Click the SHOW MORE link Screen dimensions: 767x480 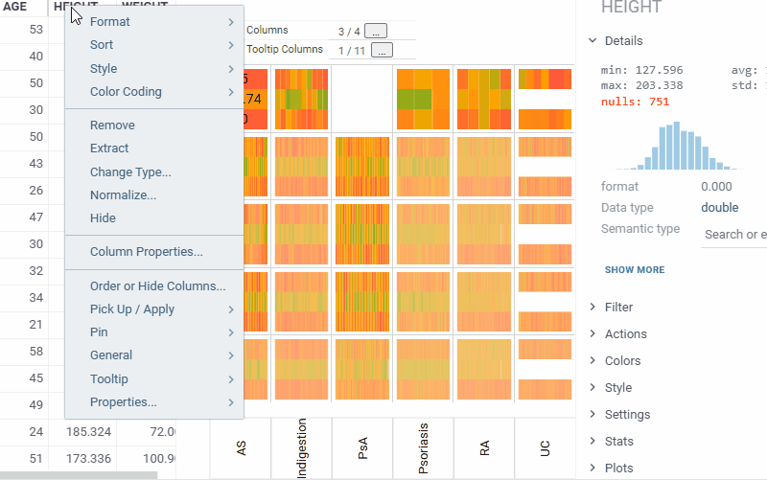[x=634, y=270]
